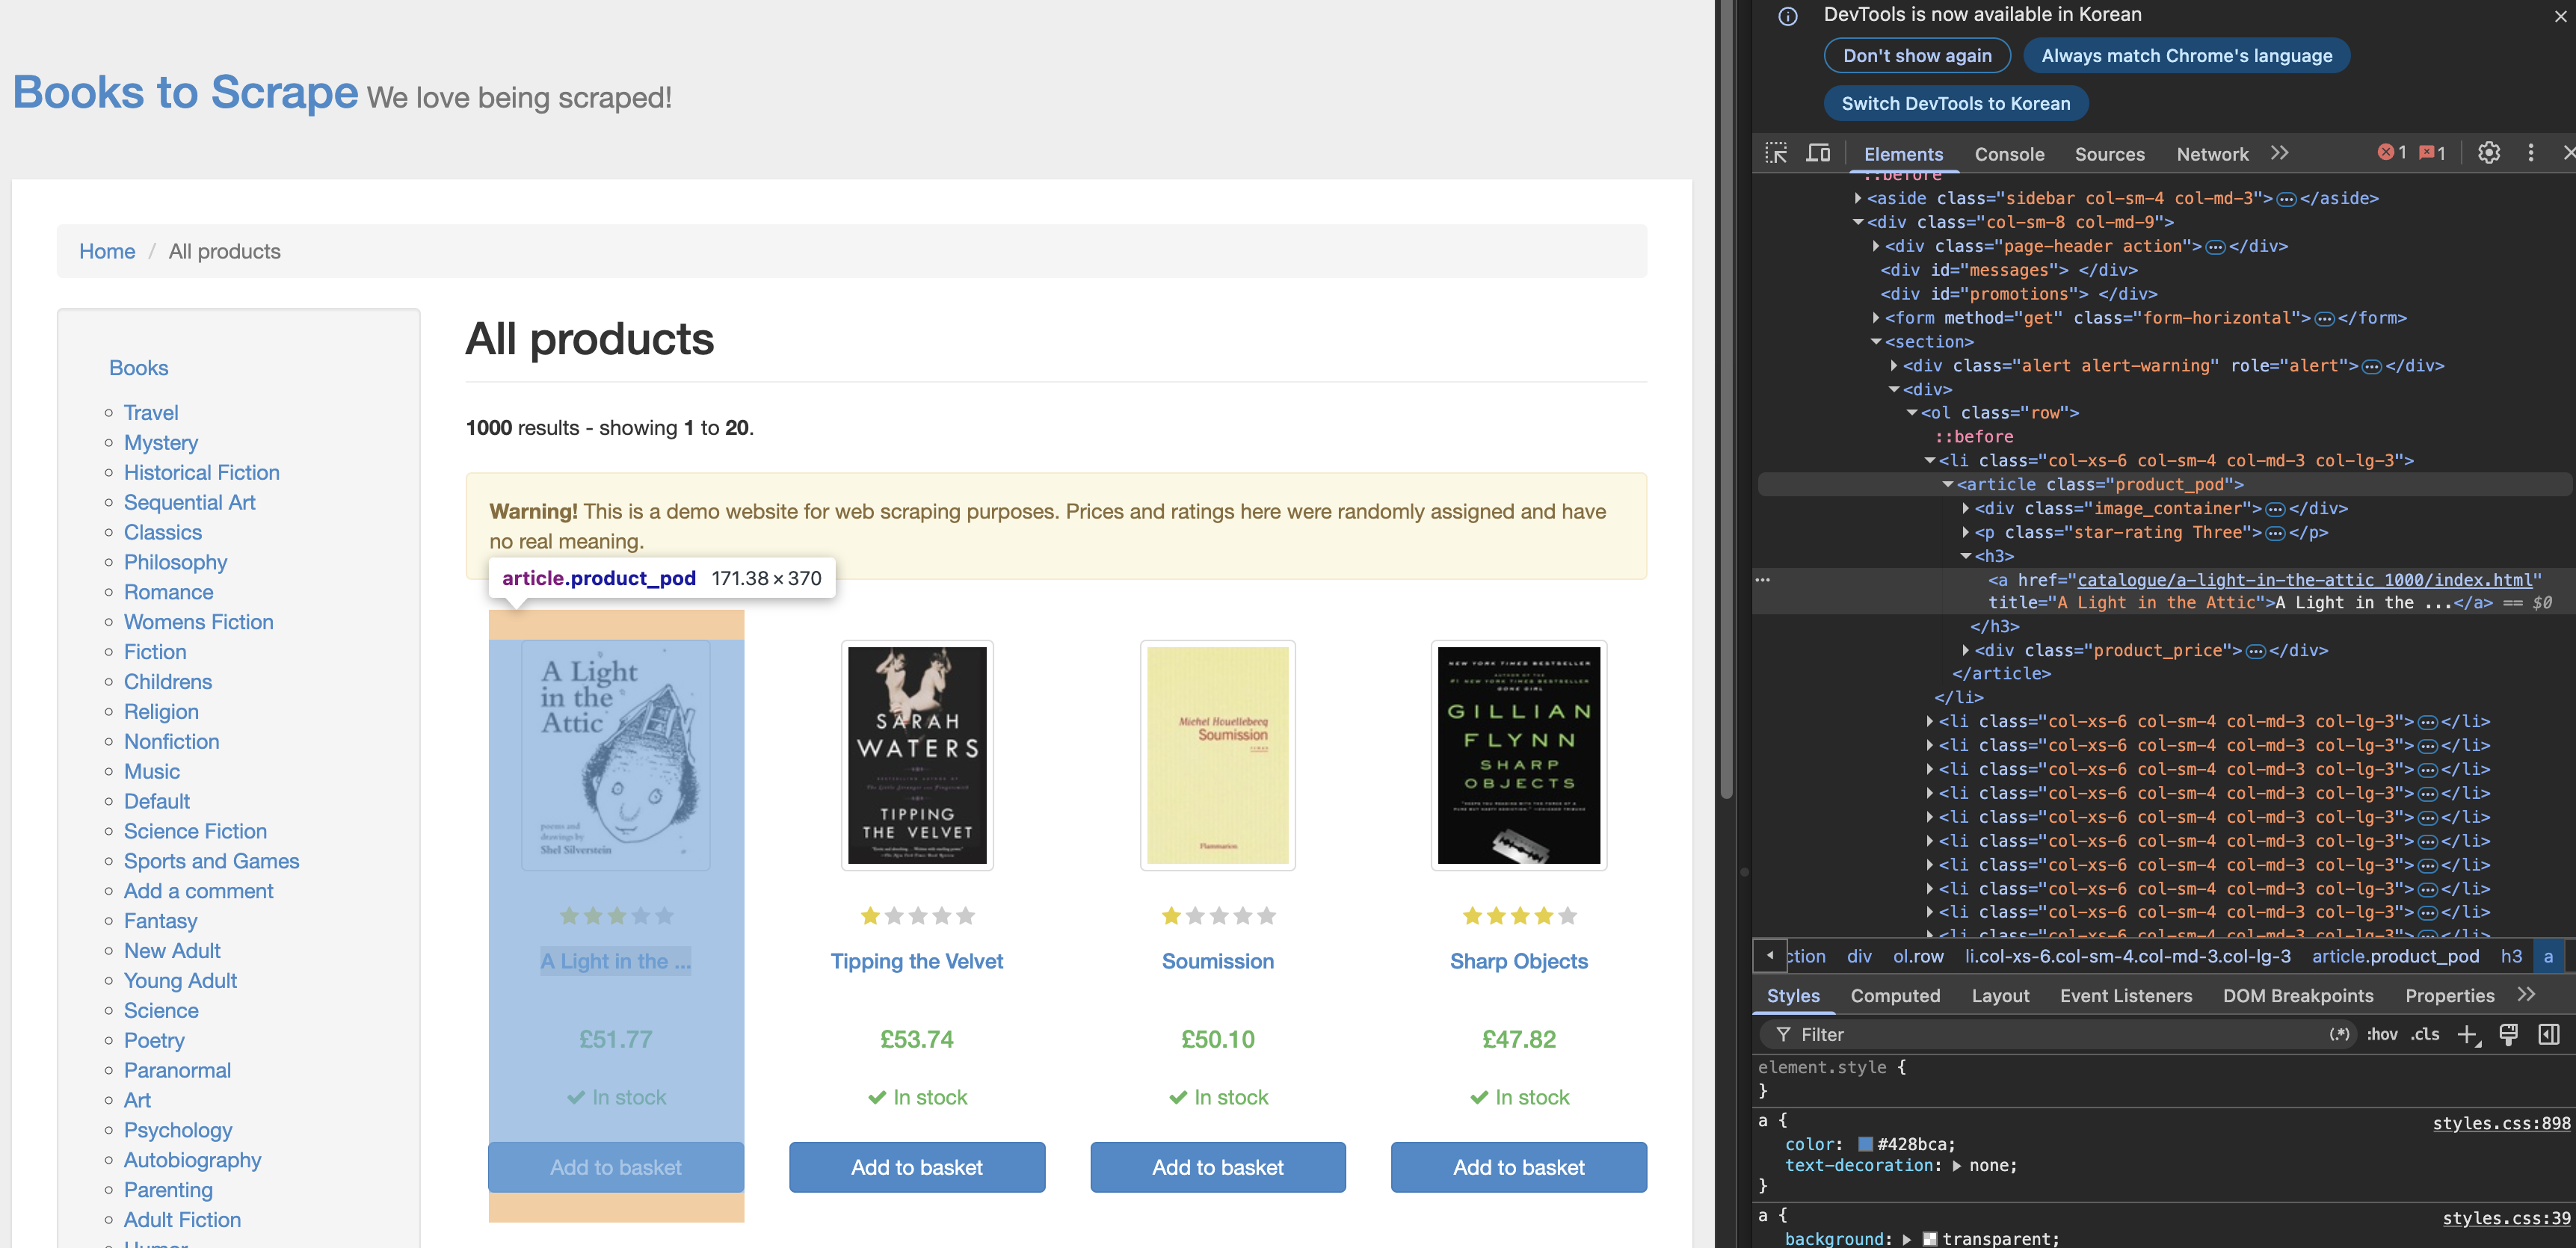Expand the alert alert-warning div
Viewport: 2576px width, 1248px height.
[1894, 366]
